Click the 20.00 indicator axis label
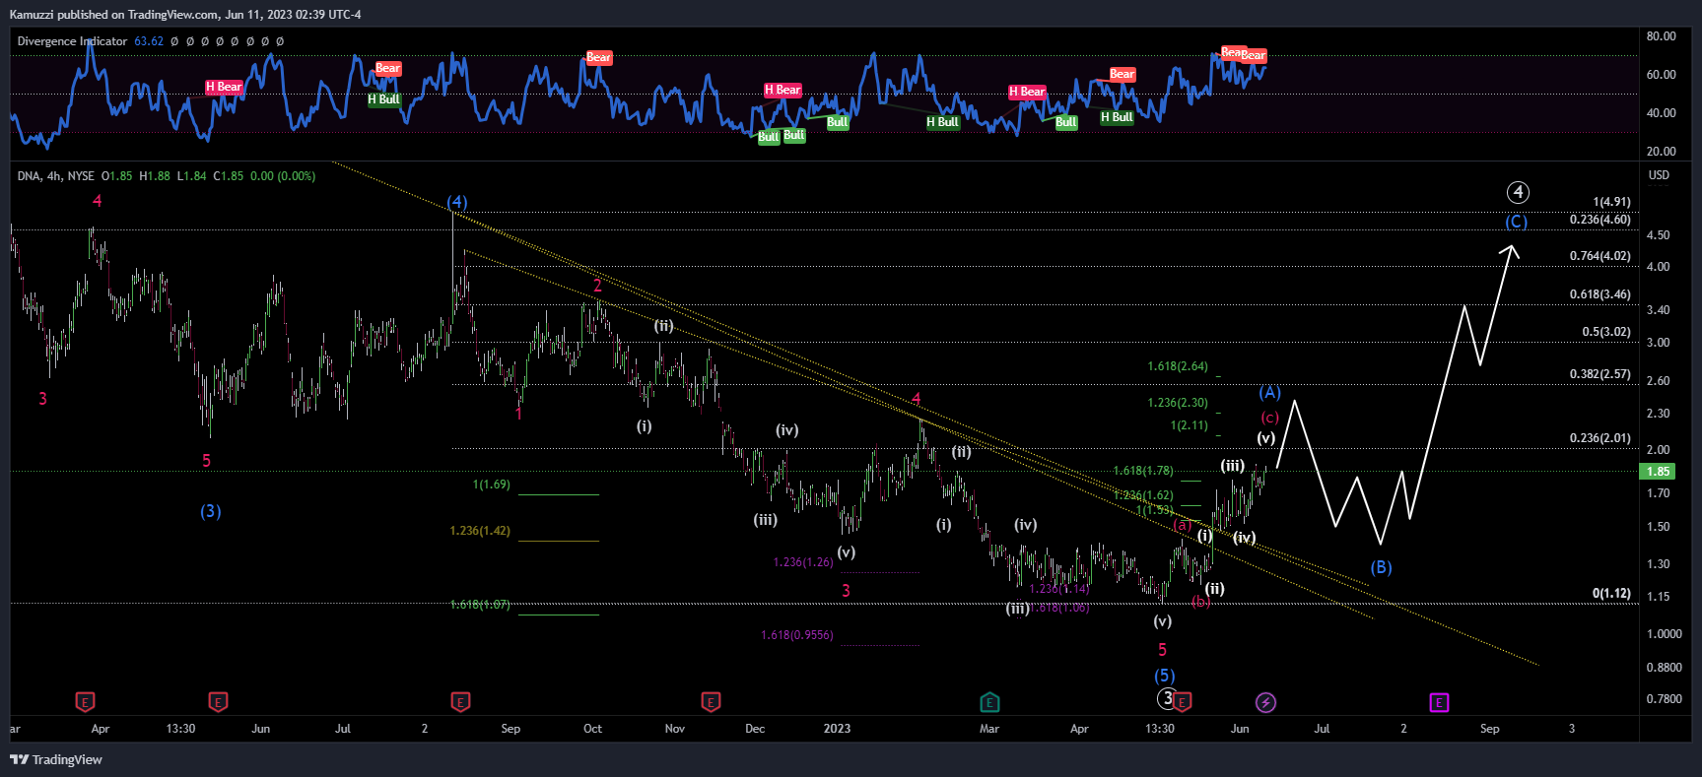 [x=1661, y=152]
